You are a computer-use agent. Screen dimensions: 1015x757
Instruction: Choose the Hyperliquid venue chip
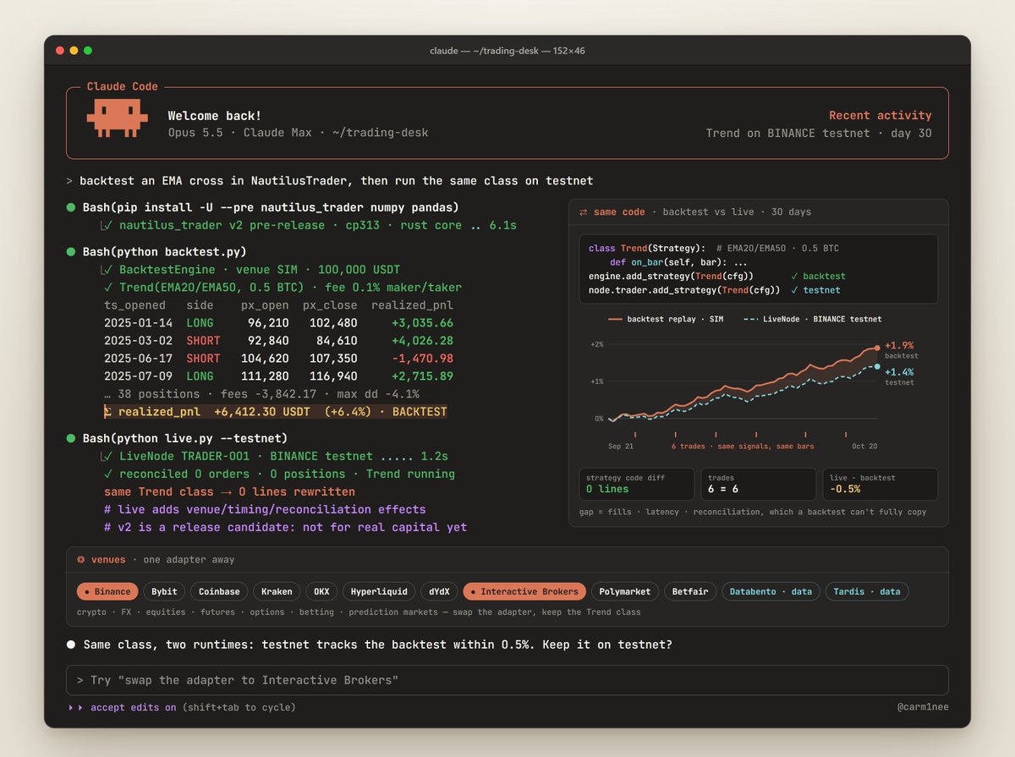coord(380,592)
